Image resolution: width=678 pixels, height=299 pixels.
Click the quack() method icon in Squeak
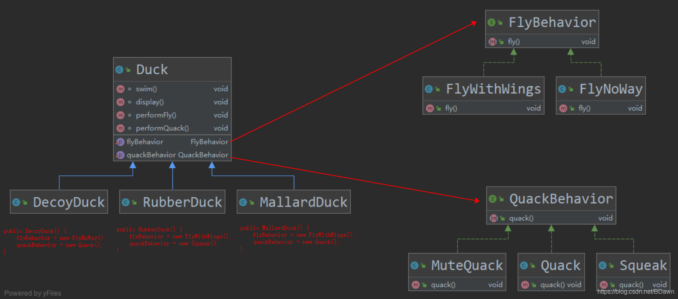(604, 285)
